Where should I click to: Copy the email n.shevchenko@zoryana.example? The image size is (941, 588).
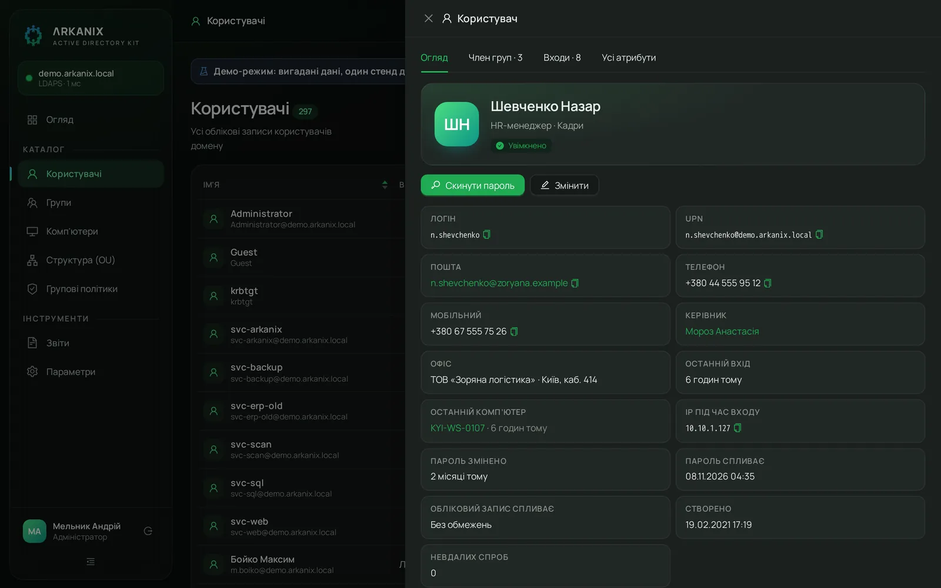pos(575,283)
